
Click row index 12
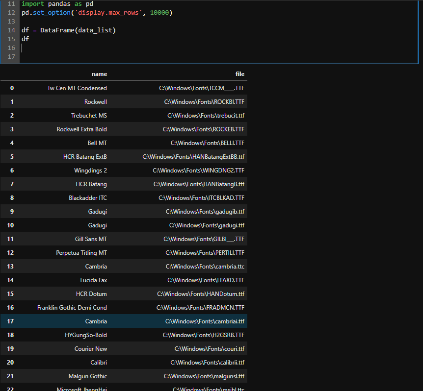(x=10, y=253)
